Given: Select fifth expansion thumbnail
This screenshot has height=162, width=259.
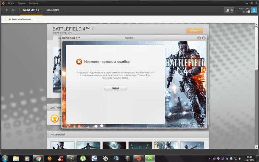Looking at the screenshot, I should click(166, 145).
